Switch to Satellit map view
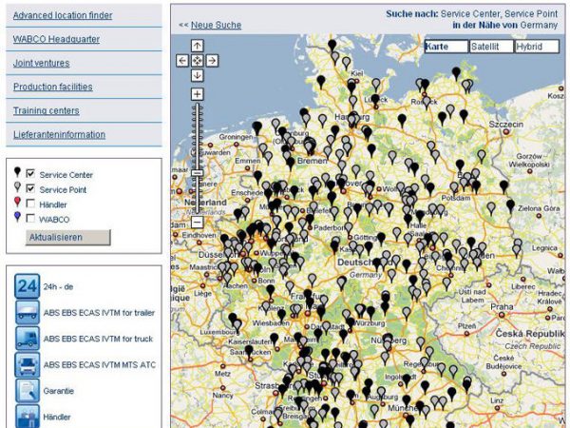The height and width of the screenshot is (428, 570). 491,47
